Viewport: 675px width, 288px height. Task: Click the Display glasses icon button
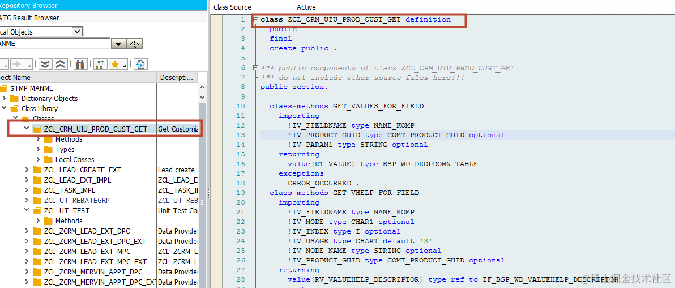(135, 44)
